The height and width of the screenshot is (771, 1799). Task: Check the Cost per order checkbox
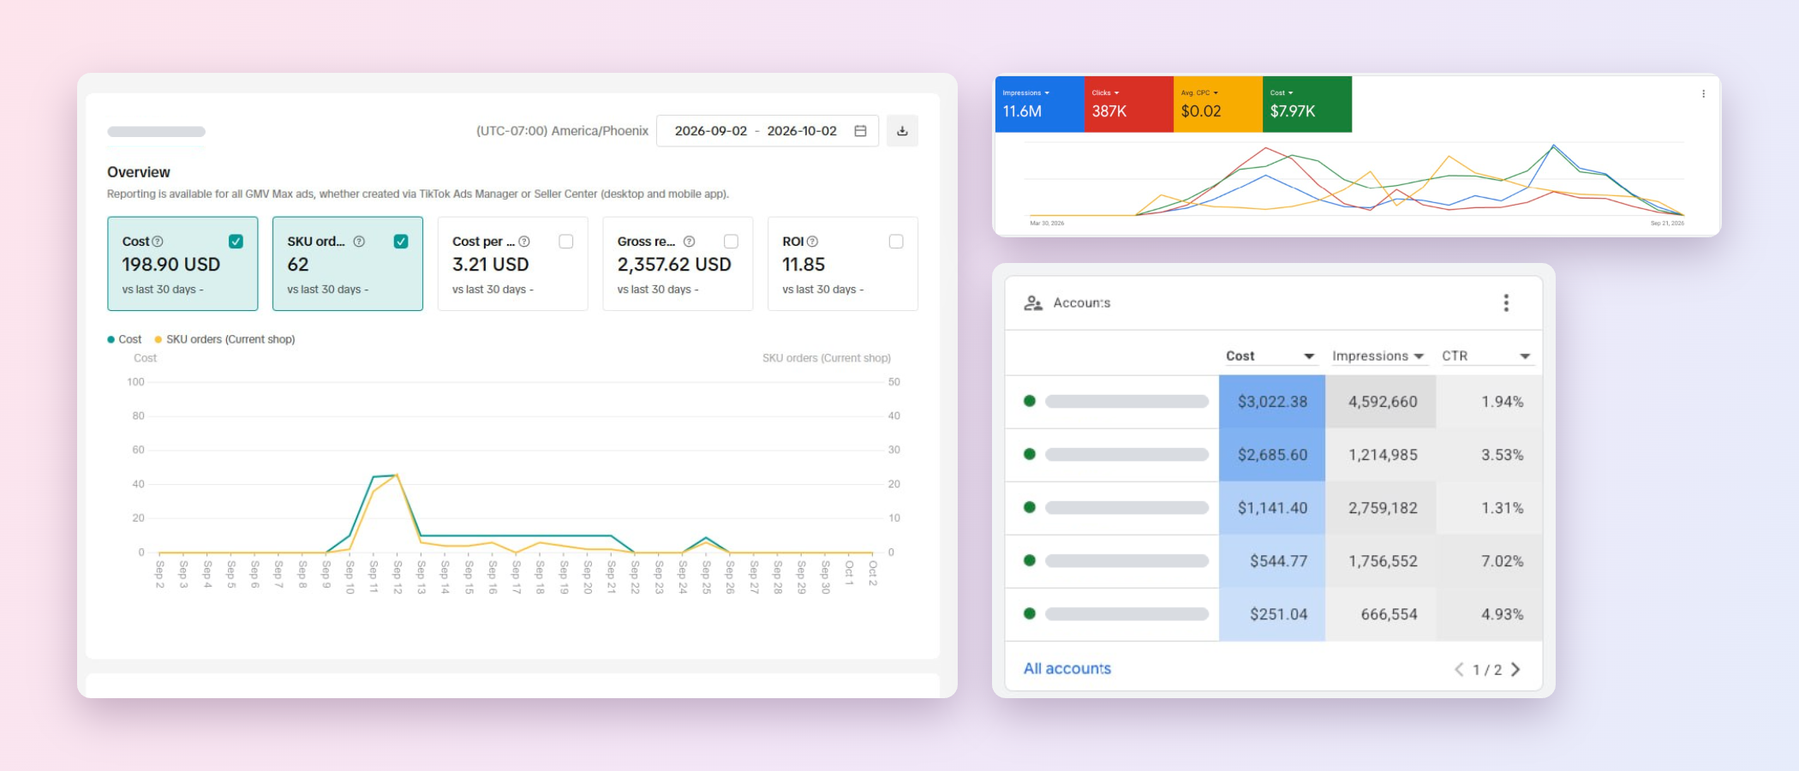pyautogui.click(x=565, y=242)
